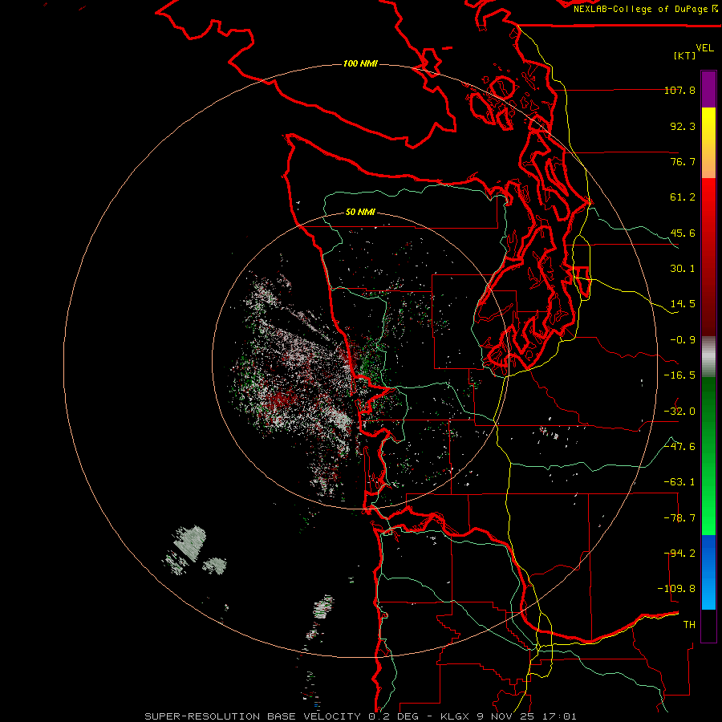
Task: Click the 61.2 velocity scale value
Action: [x=683, y=197]
